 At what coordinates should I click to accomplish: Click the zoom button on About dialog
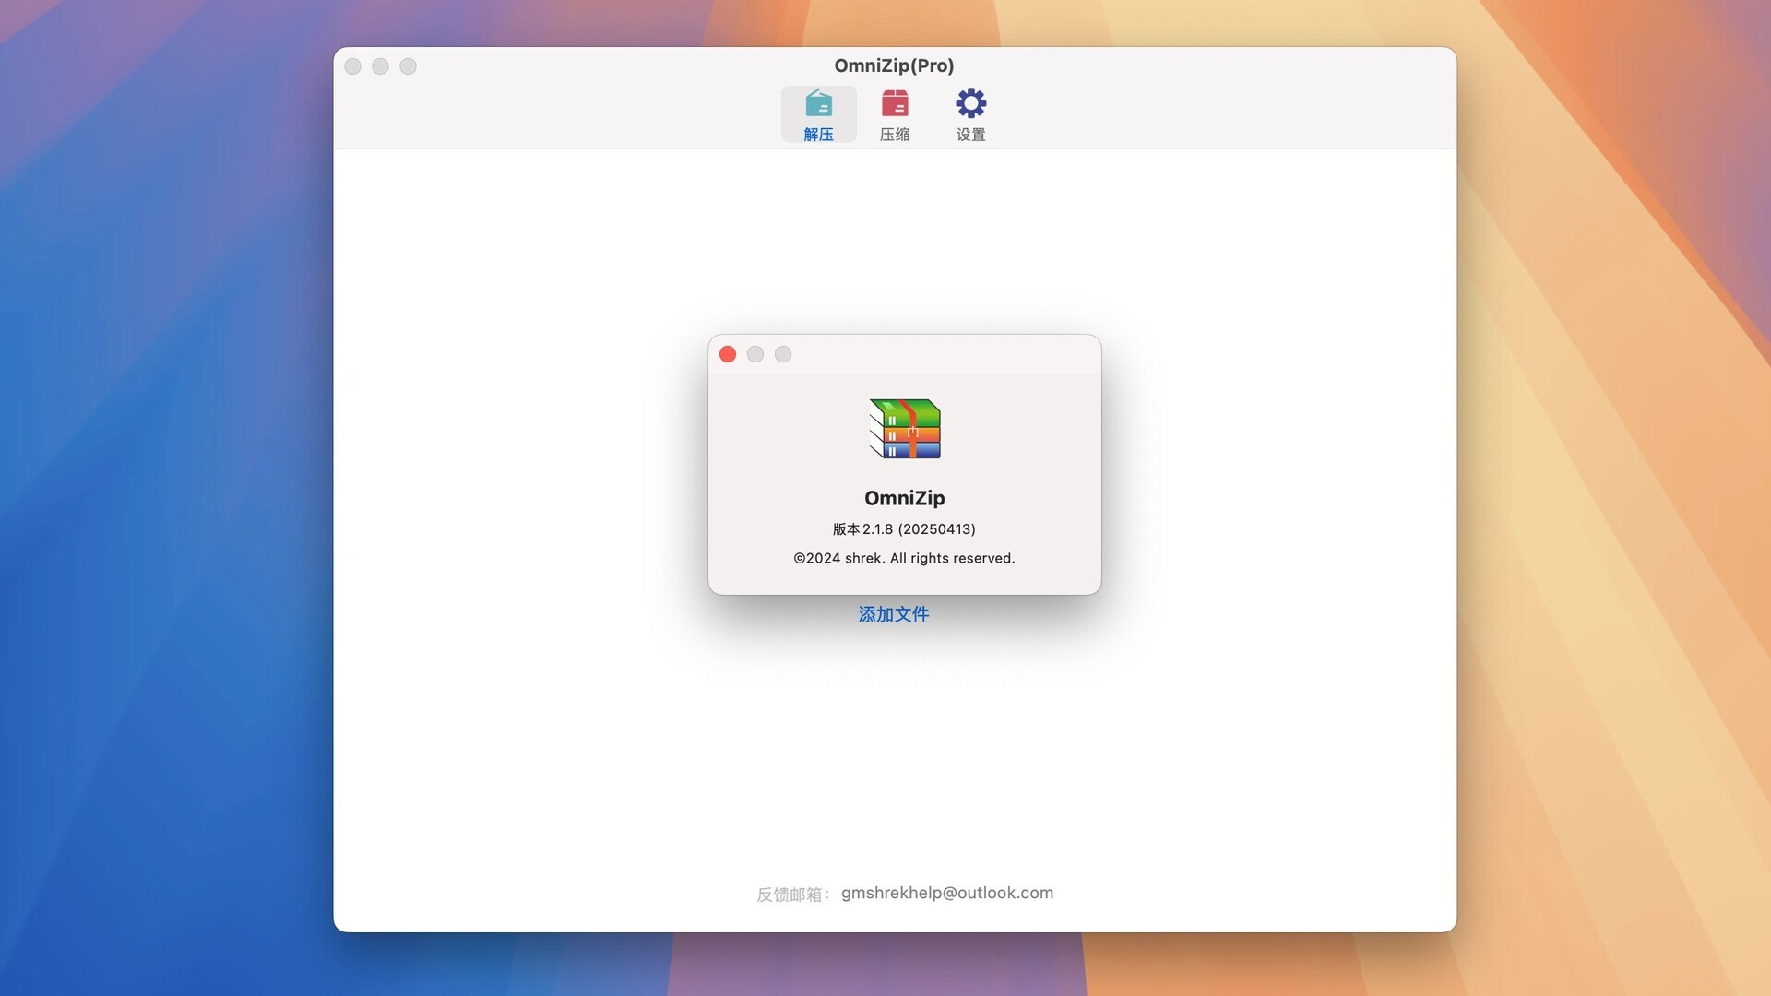783,353
